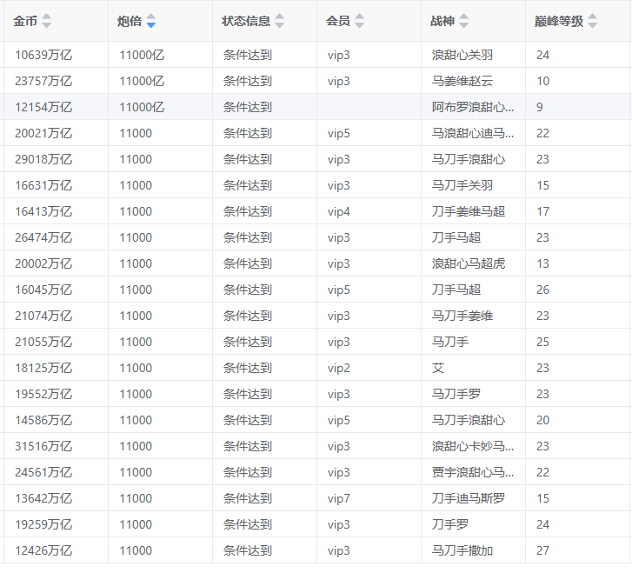This screenshot has height=573, width=632.
Task: Click the 金币 column header text
Action: click(x=25, y=21)
